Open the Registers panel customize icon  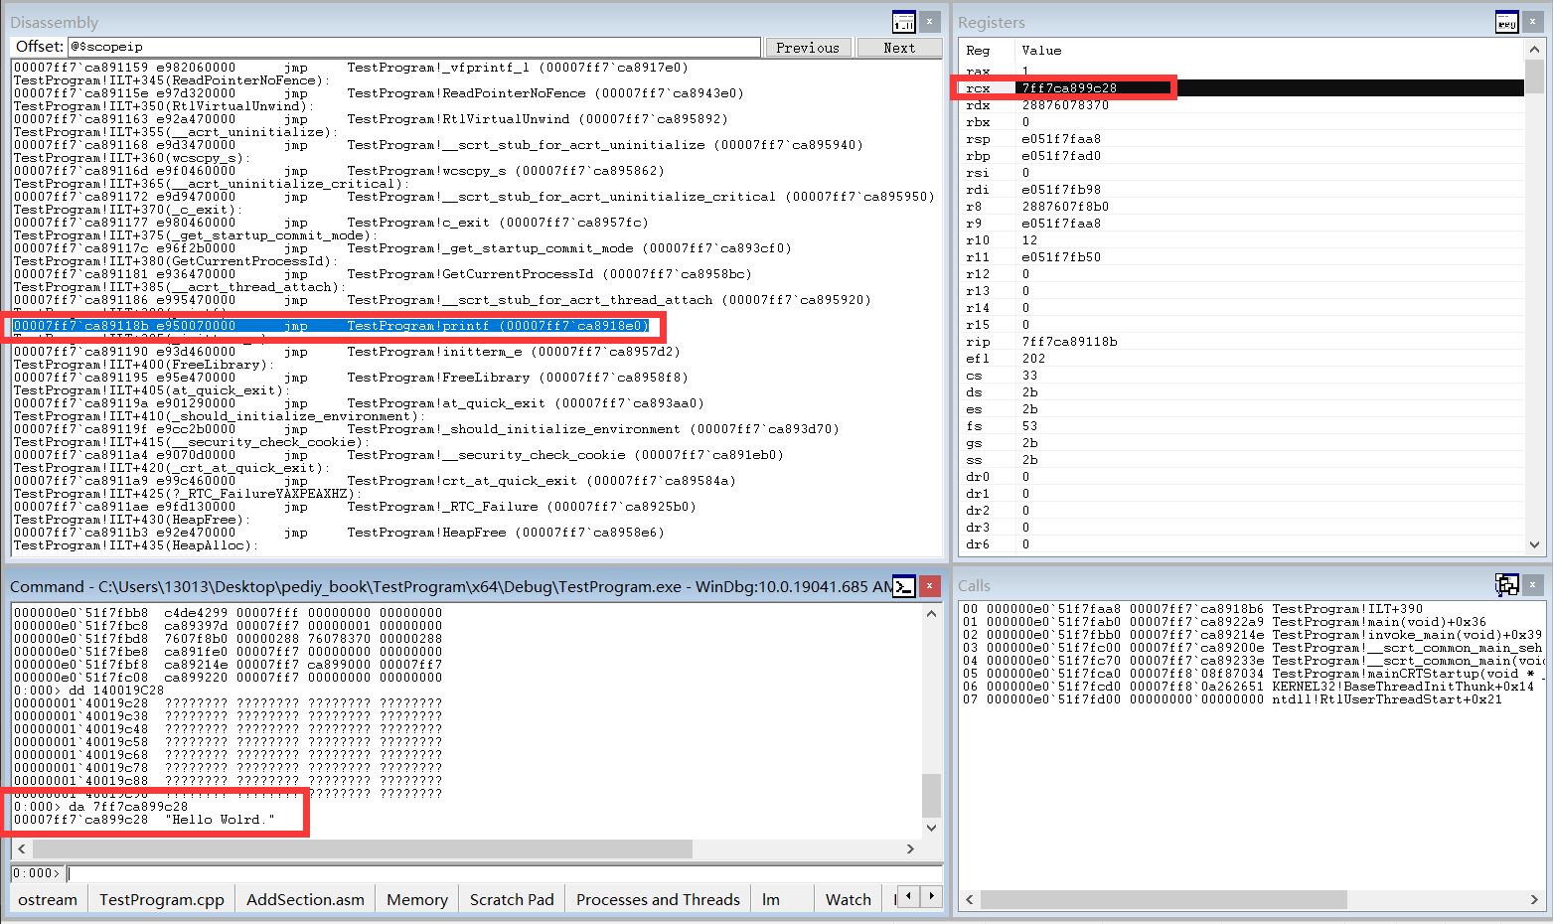(1506, 22)
